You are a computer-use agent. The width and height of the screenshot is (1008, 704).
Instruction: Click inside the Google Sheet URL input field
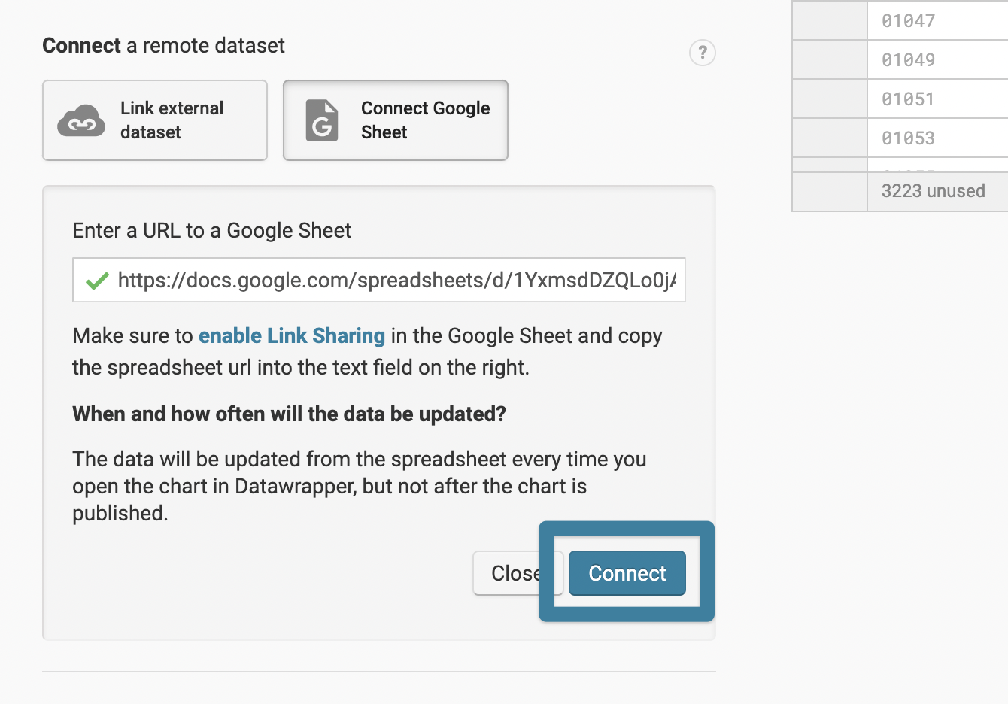coord(376,280)
